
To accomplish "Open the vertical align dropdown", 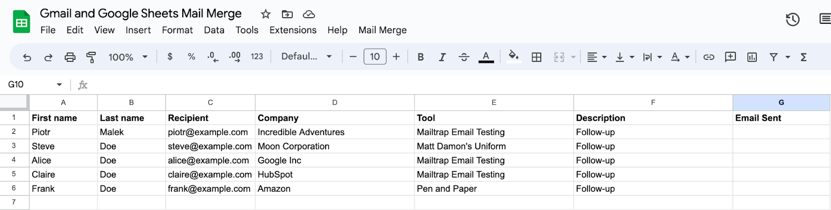I will pyautogui.click(x=625, y=57).
